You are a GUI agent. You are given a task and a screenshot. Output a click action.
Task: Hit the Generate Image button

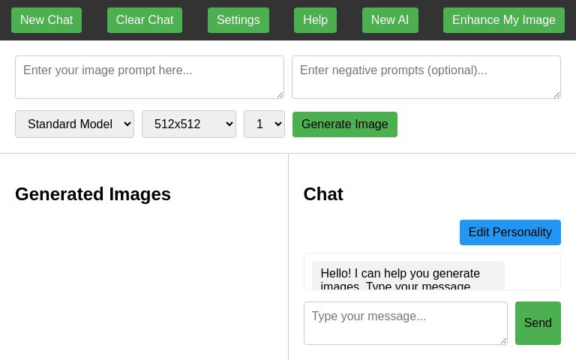point(344,124)
